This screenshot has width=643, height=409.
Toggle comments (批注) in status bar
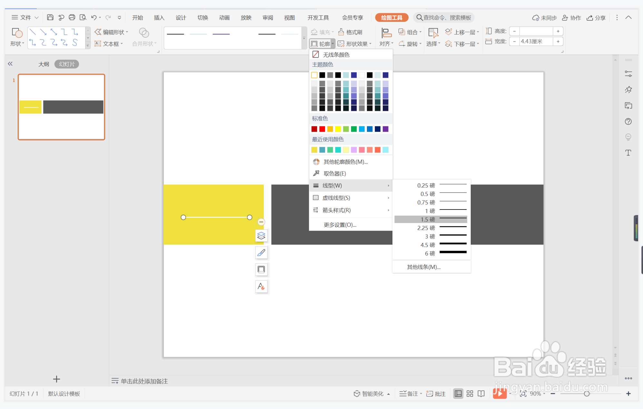click(436, 394)
